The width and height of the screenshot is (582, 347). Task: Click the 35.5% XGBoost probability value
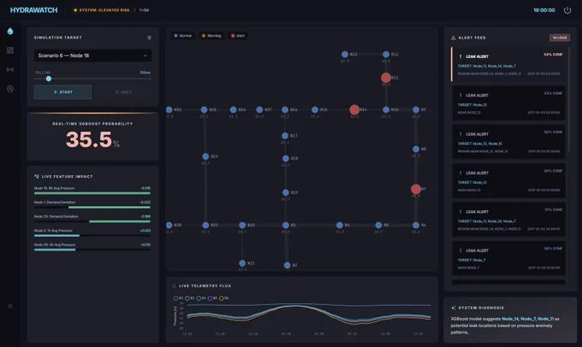tap(92, 140)
